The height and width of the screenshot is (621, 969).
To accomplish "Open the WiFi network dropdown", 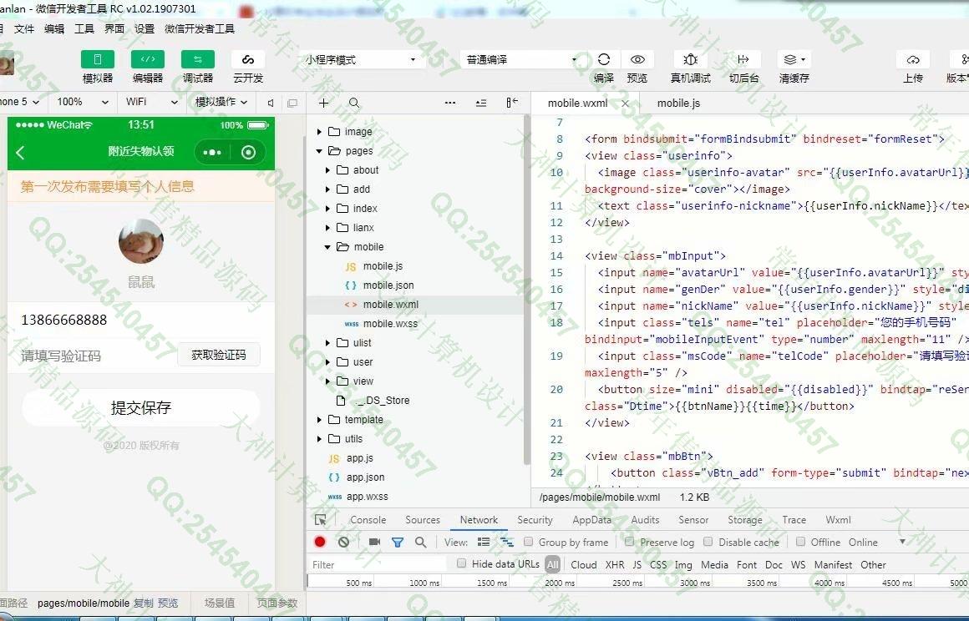I will 151,102.
